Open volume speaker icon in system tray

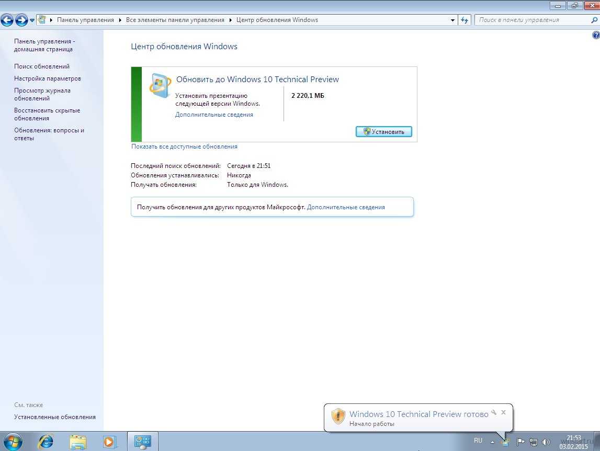coord(546,442)
